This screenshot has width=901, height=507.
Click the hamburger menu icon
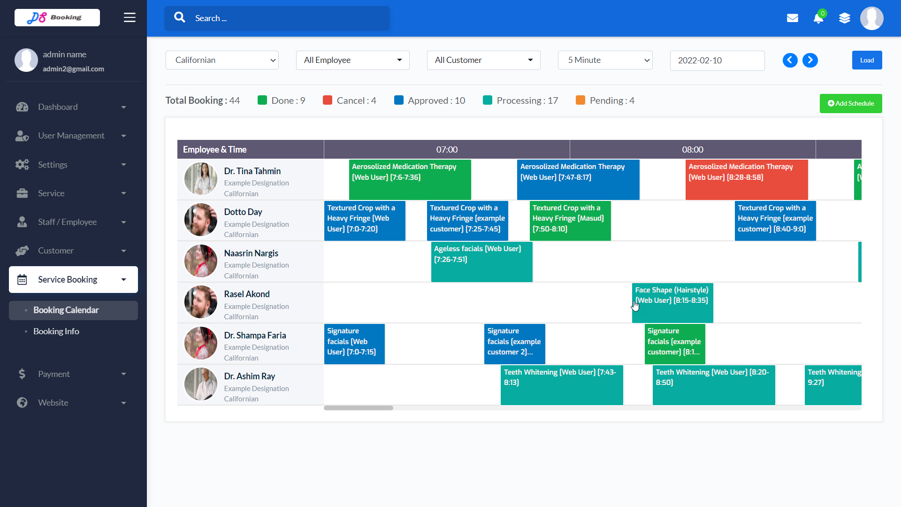[130, 18]
